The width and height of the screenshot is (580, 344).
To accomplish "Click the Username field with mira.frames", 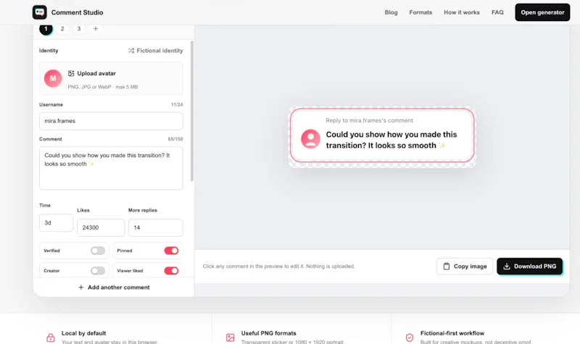I will tap(111, 121).
